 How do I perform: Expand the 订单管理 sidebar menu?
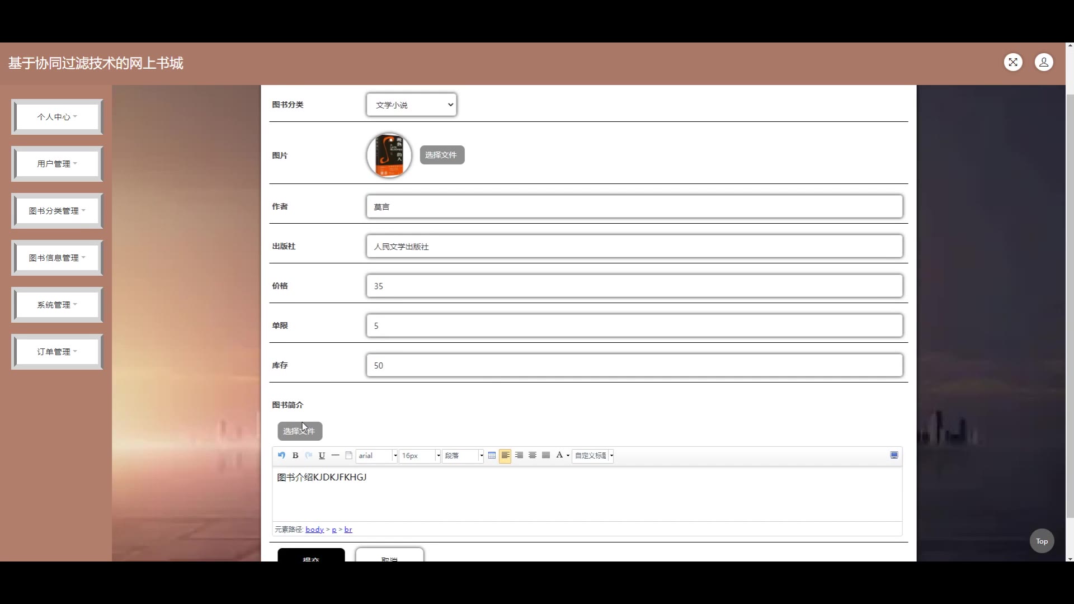click(x=57, y=352)
